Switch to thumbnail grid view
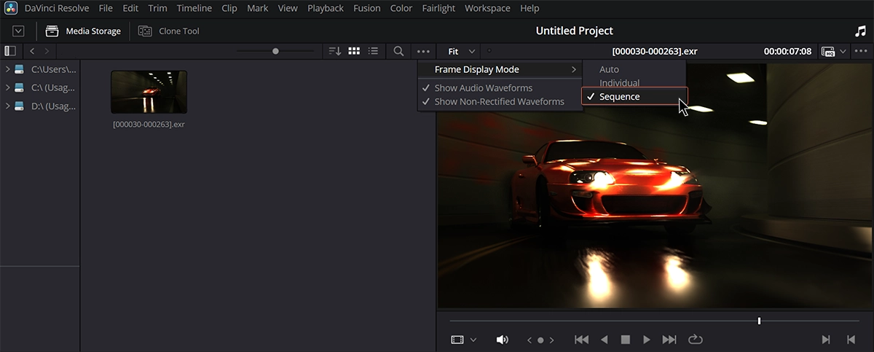 355,51
